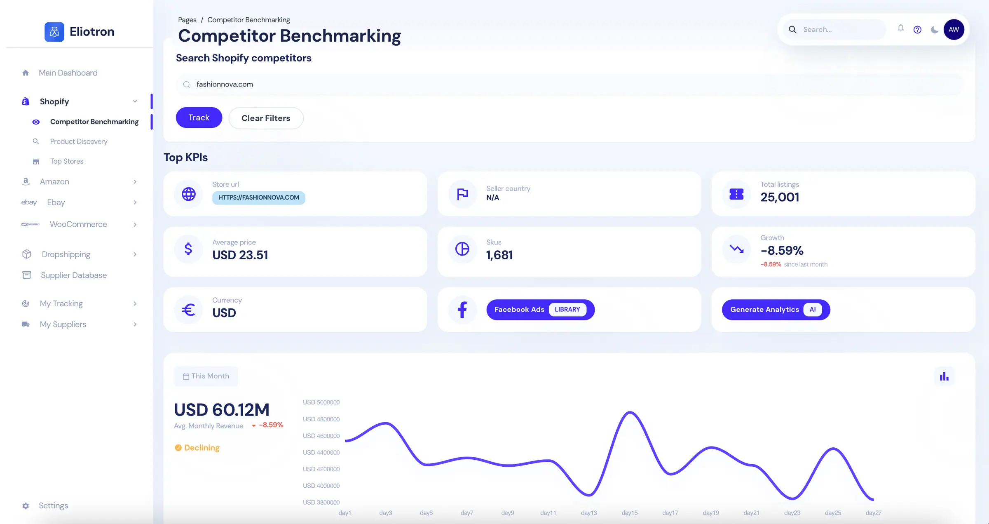This screenshot has height=524, width=989.
Task: Click the WooCommerce logo icon
Action: click(30, 224)
